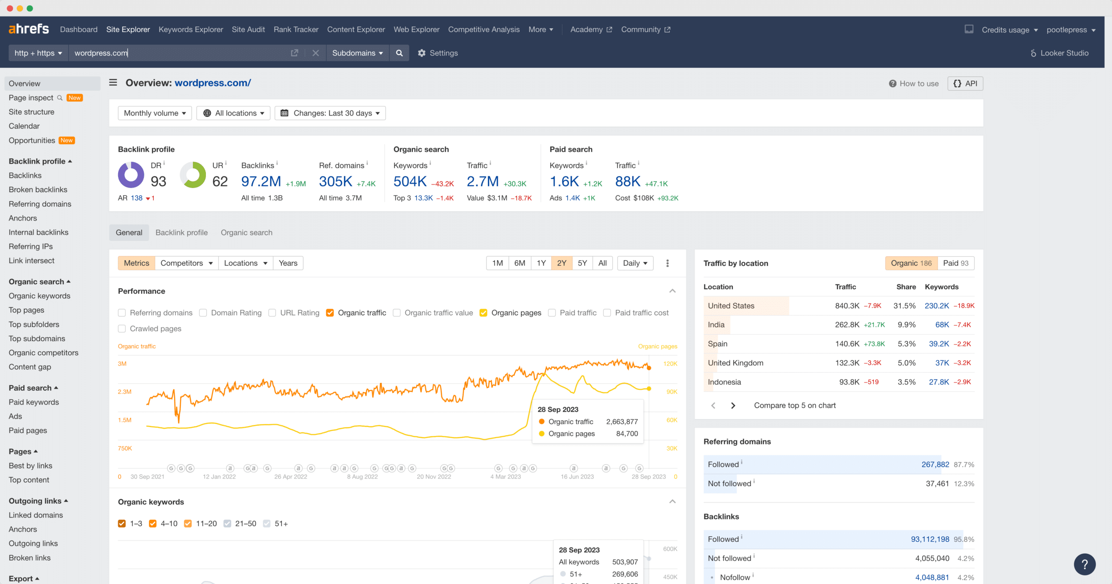Uncheck the 1–3 keywords position checkbox

122,524
